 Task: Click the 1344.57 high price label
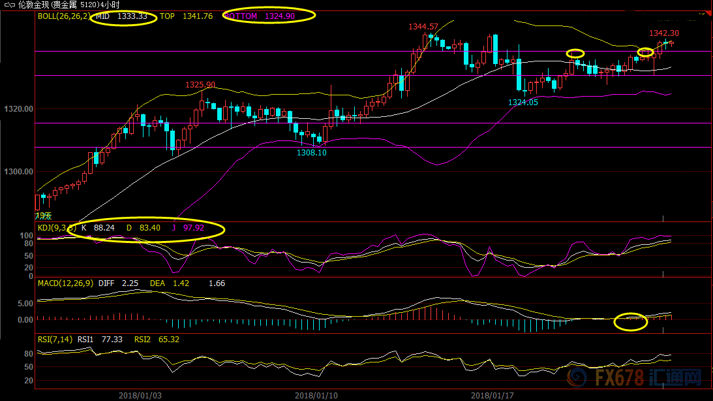[x=423, y=27]
